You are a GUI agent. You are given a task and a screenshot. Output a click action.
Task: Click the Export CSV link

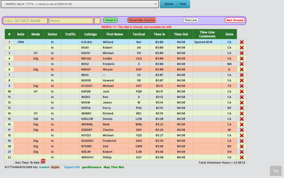pos(72,167)
